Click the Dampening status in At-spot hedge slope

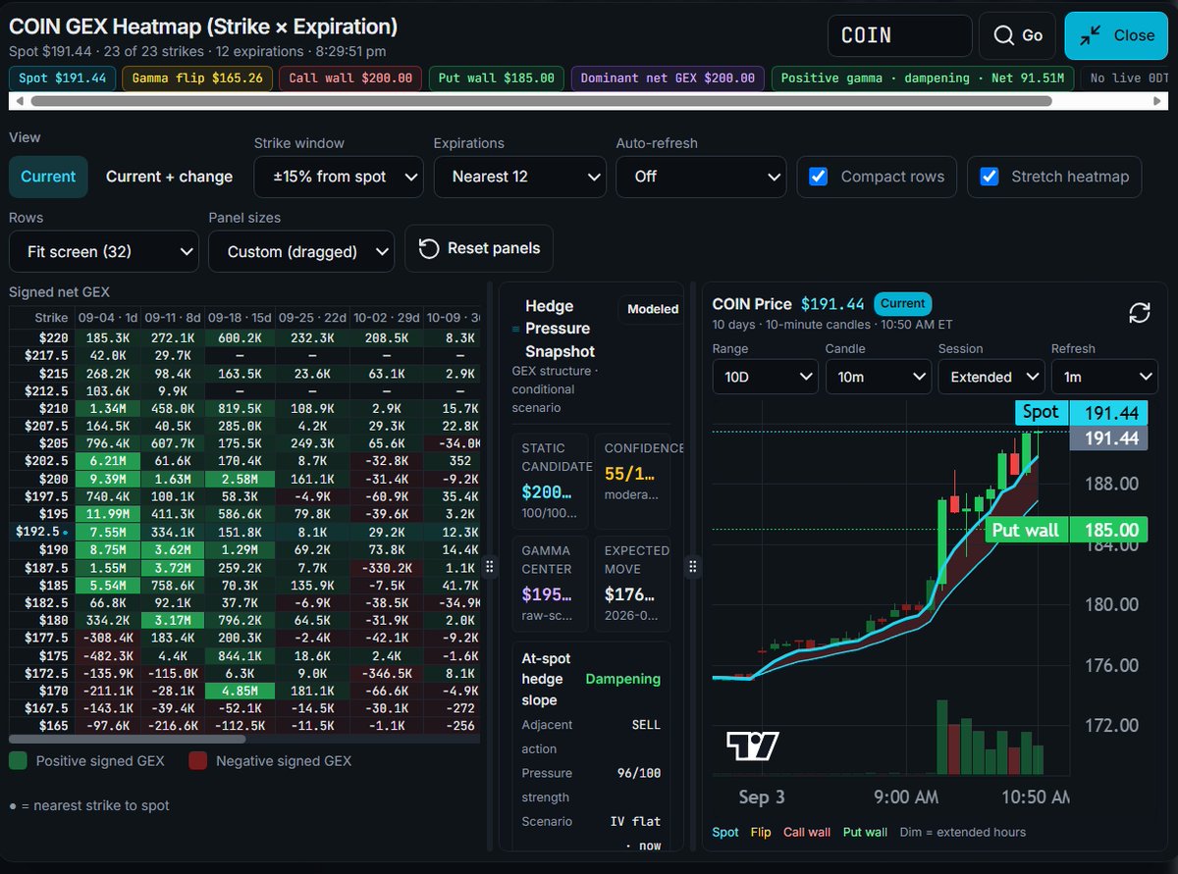coord(623,679)
